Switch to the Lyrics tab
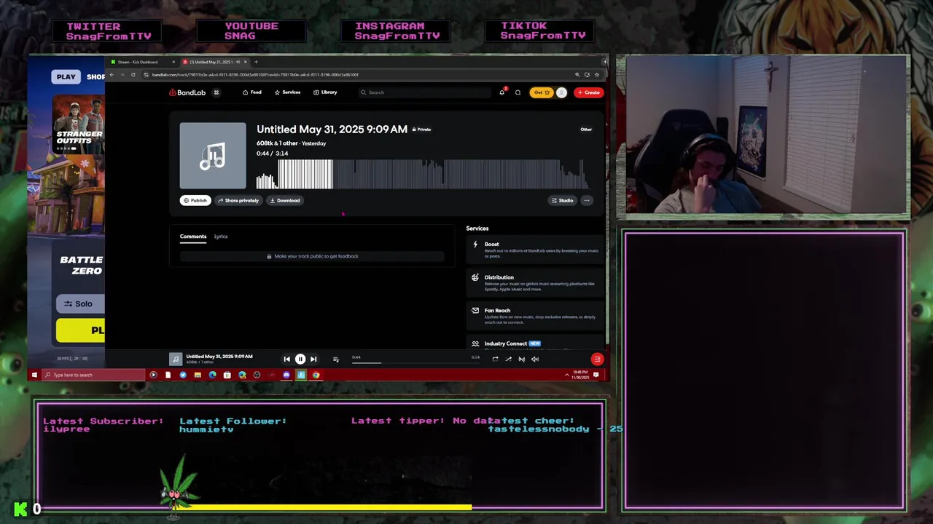The image size is (933, 524). (221, 237)
